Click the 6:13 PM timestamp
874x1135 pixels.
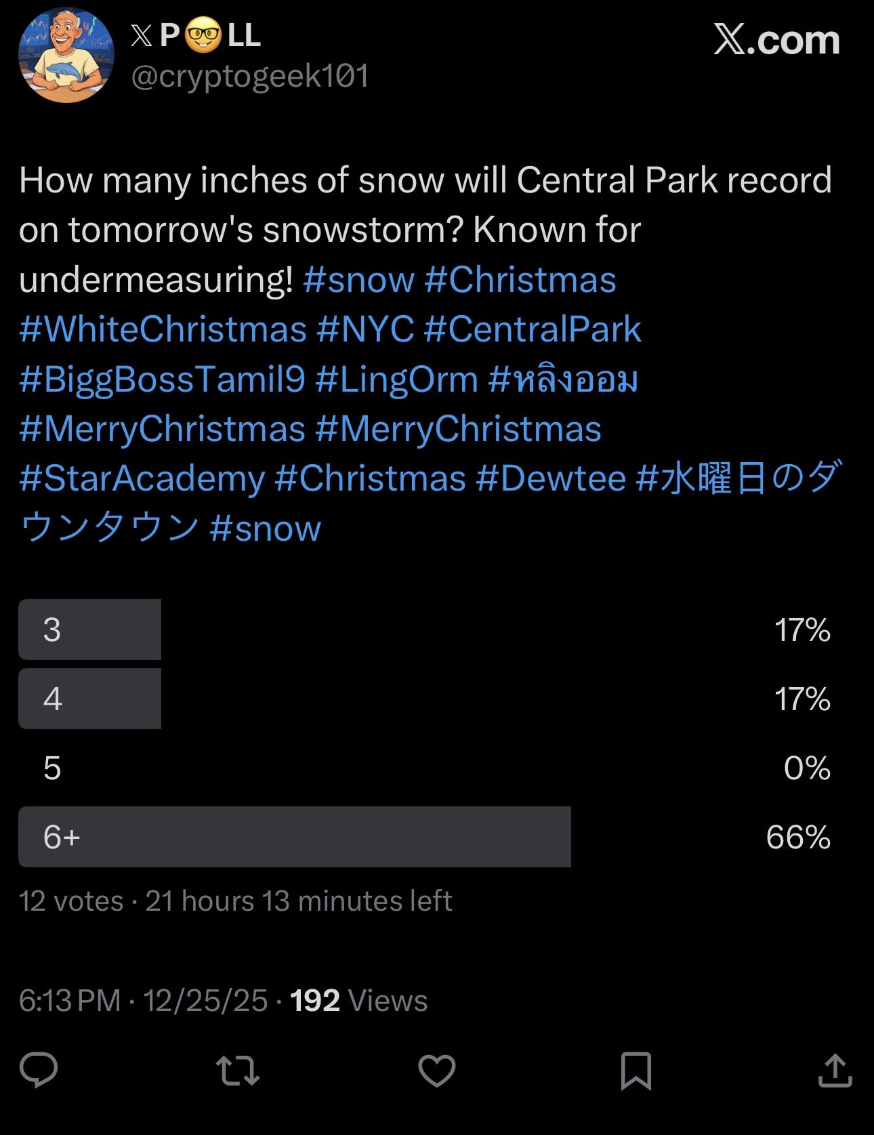pos(70,1001)
